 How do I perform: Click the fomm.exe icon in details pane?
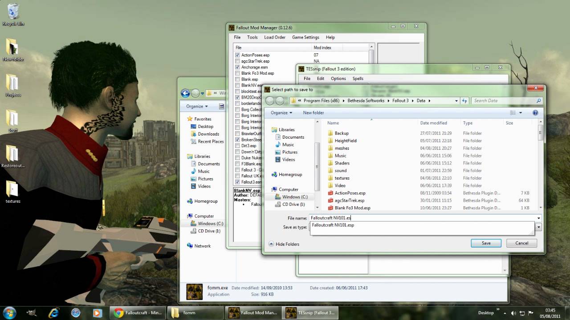[194, 291]
